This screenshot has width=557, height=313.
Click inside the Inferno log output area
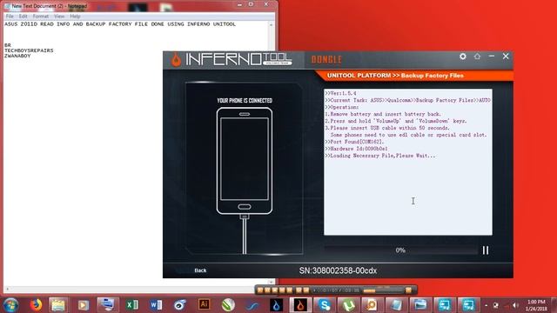pos(408,162)
